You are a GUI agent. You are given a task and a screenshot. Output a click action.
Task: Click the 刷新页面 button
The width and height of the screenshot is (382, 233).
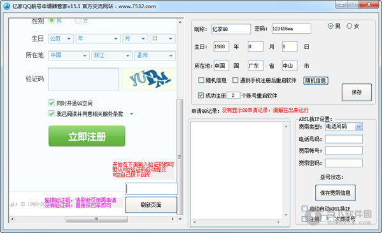[x=151, y=205]
